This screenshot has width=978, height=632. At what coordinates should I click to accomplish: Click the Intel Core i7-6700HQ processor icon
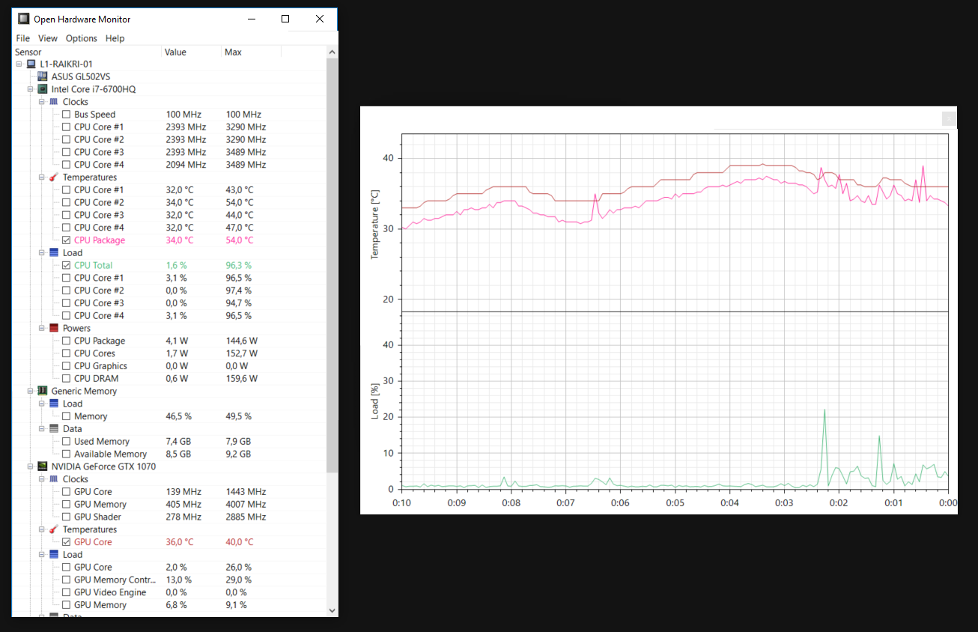(x=43, y=89)
